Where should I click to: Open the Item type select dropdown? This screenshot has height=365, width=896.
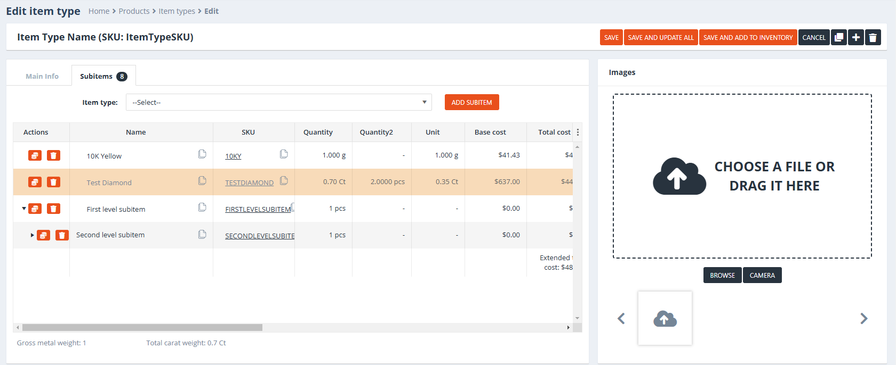278,102
